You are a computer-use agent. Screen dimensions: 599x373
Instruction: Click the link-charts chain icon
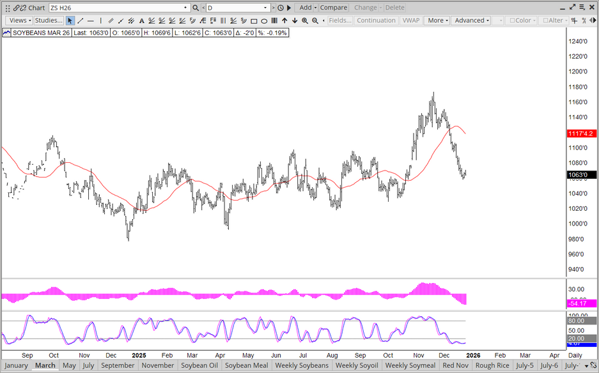16,8
